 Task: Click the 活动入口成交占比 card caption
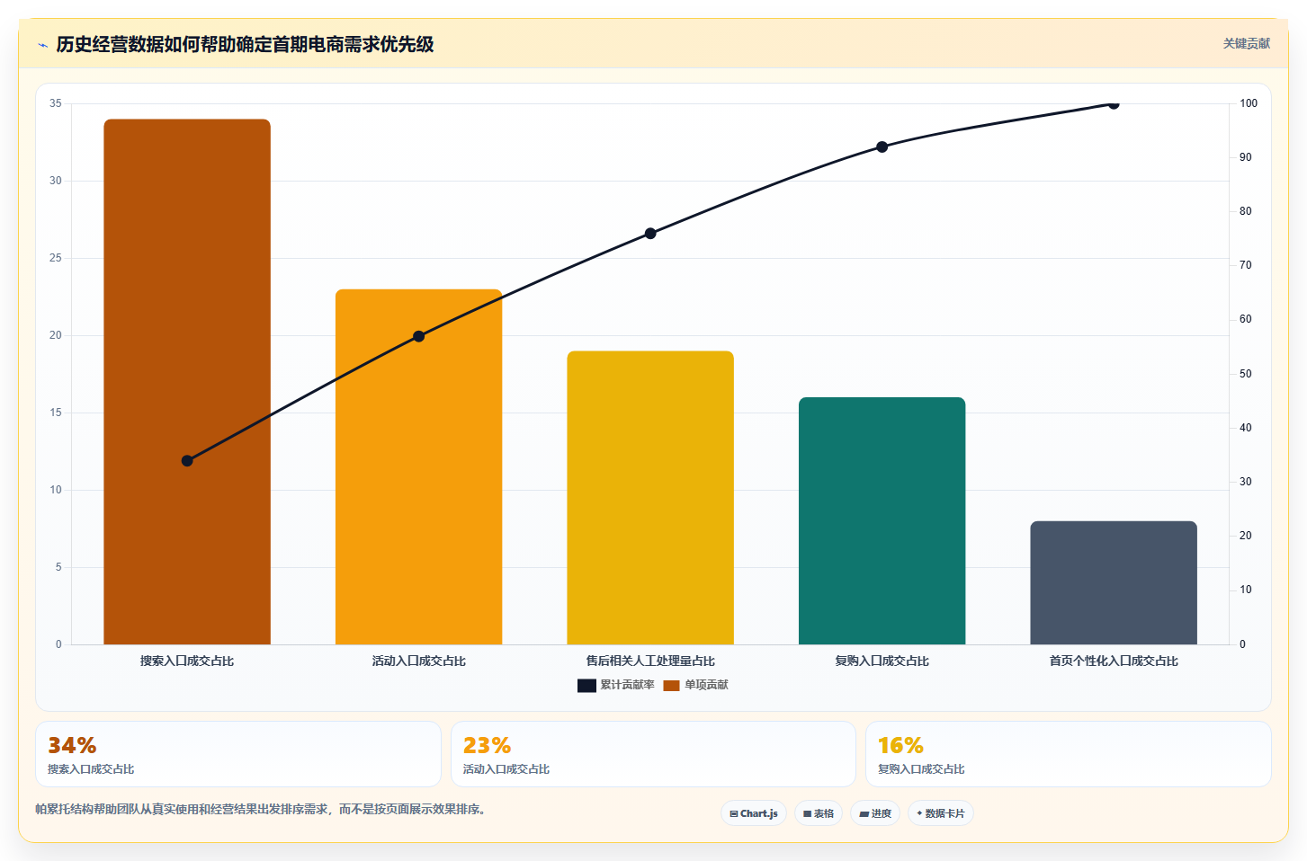(x=506, y=769)
